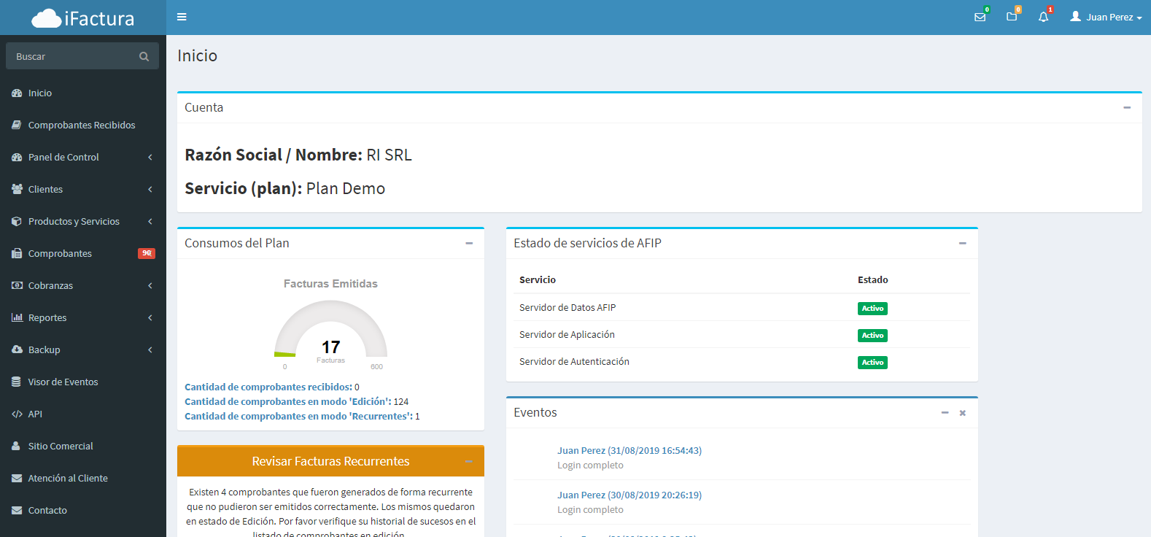Open the Juan Perez user dropdown

[x=1106, y=17]
